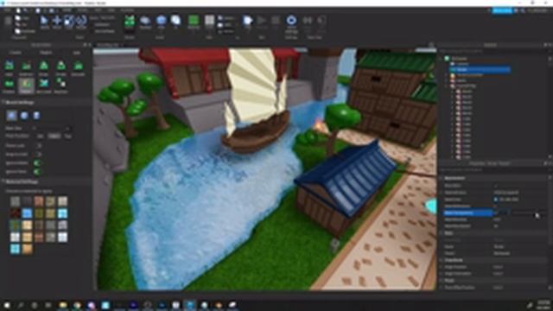Select the Add terrain tool

click(x=10, y=67)
